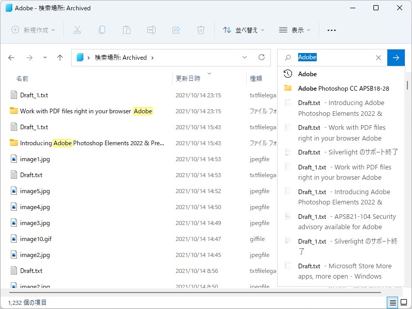Switch to large thumbnails view in status bar
412x309 pixels.
click(x=404, y=303)
